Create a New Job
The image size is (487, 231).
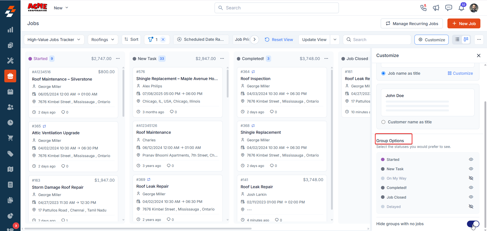pyautogui.click(x=464, y=24)
